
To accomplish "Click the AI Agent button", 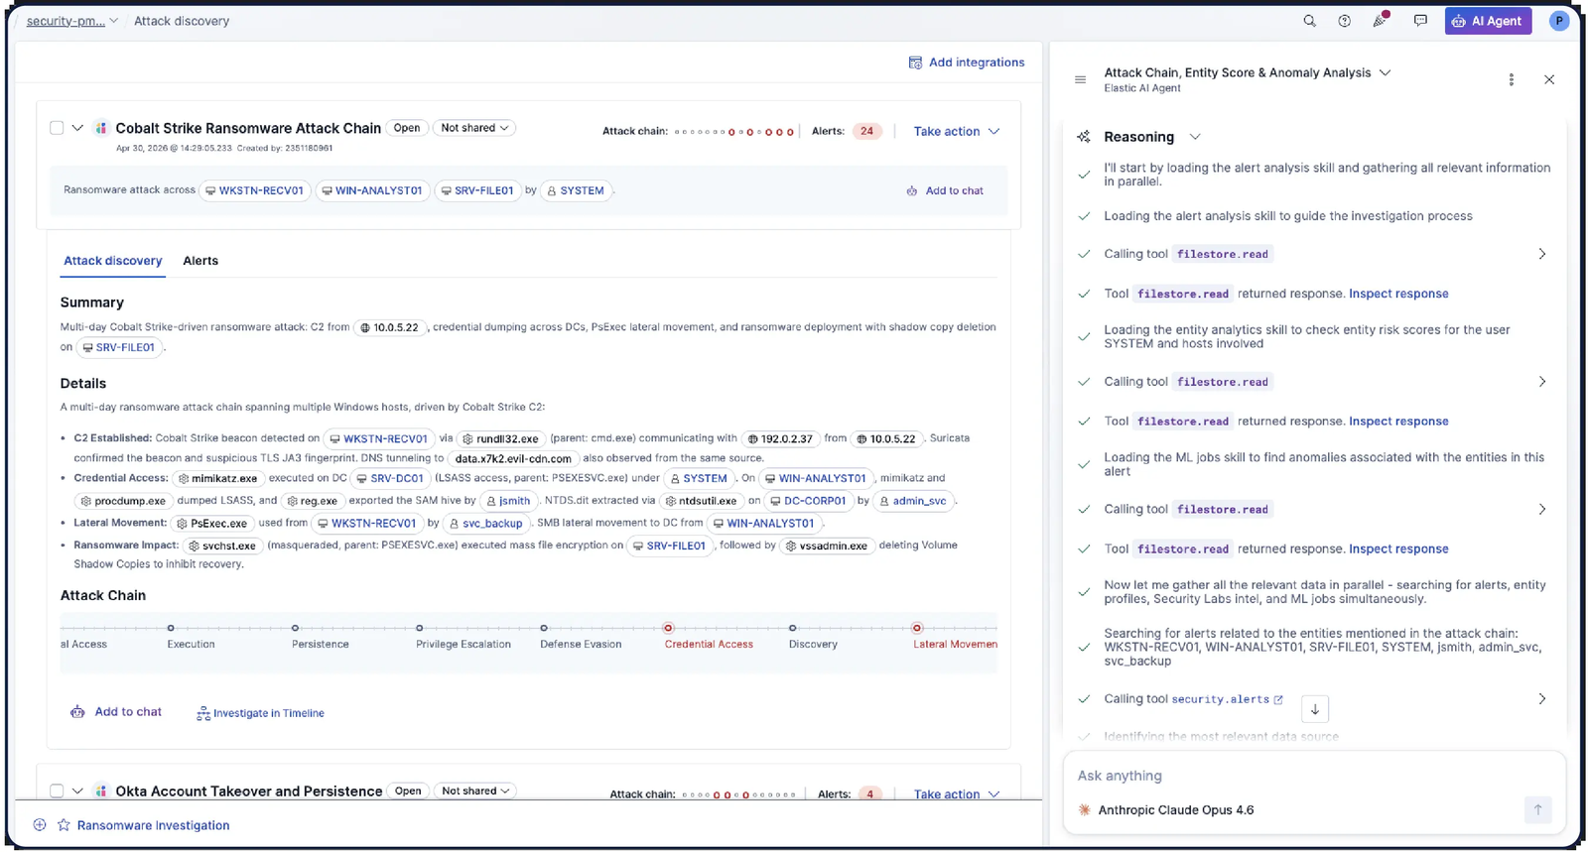I will click(x=1488, y=21).
